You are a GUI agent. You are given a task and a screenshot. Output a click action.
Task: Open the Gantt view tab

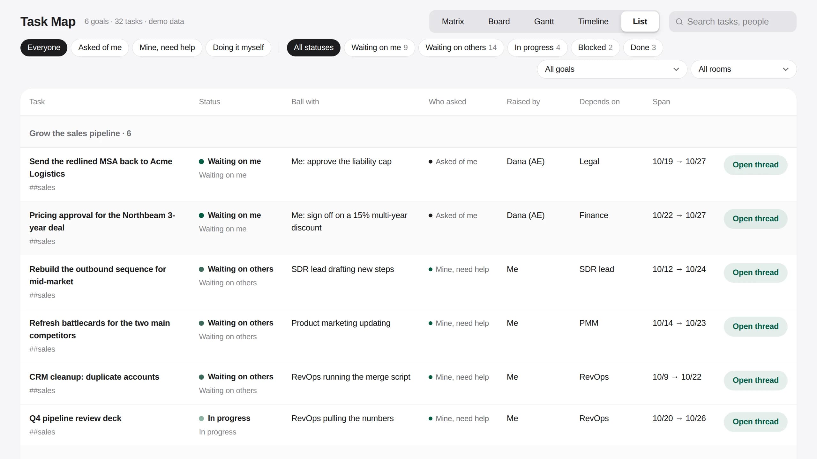coord(544,21)
